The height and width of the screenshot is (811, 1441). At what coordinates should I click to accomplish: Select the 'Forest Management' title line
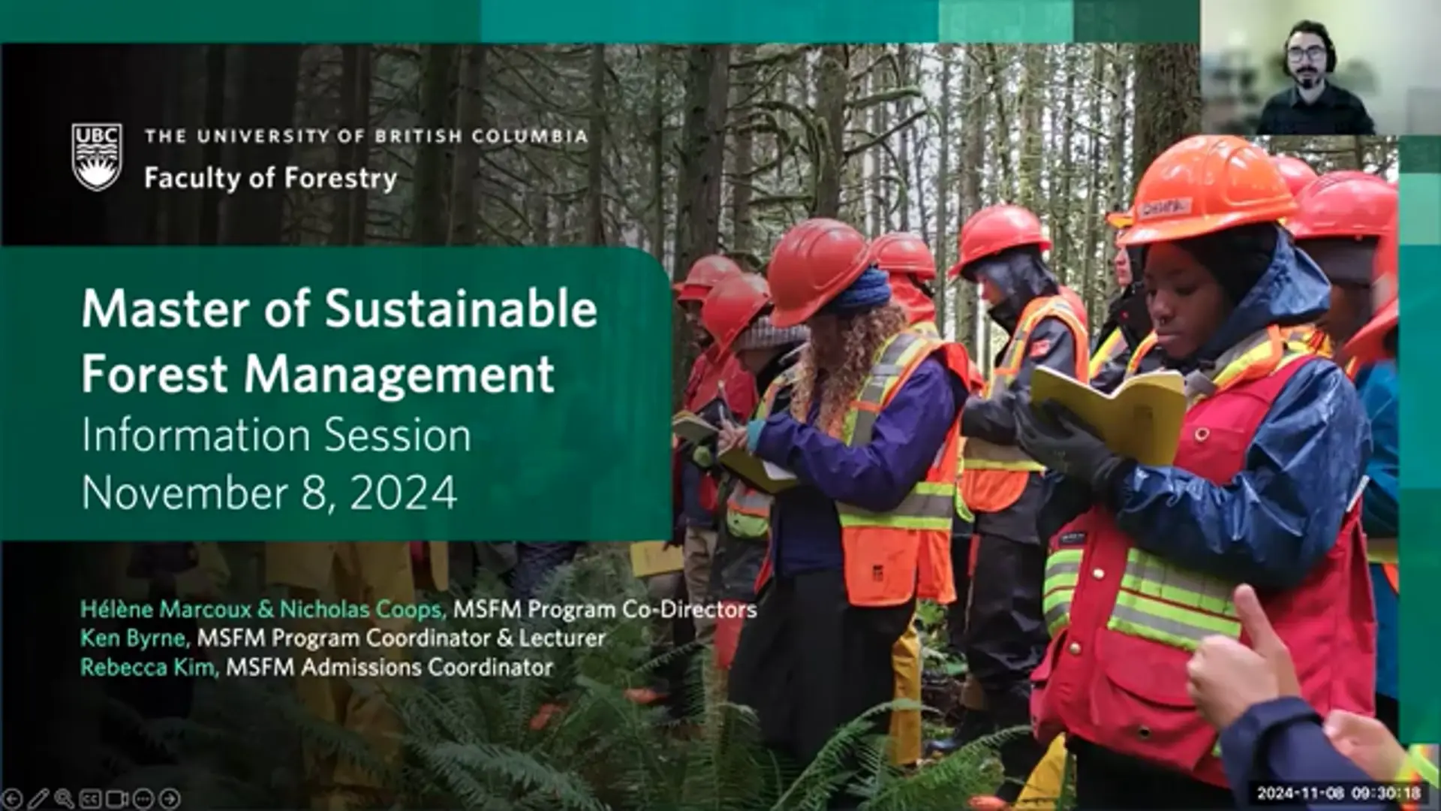(x=318, y=374)
